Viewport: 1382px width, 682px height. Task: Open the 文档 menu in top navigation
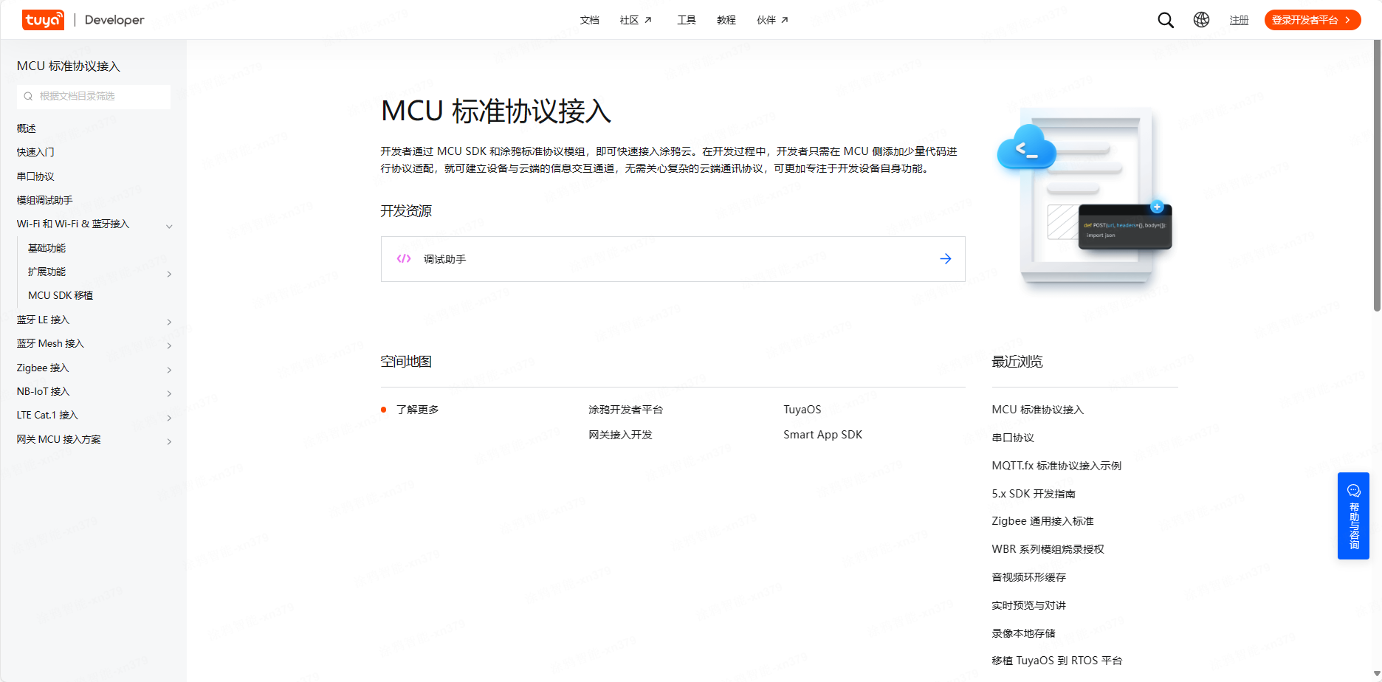point(589,20)
